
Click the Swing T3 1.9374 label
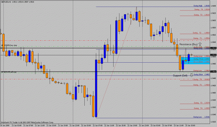pos(202,103)
